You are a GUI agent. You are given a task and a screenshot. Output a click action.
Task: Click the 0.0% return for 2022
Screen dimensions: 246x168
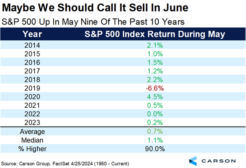155,114
